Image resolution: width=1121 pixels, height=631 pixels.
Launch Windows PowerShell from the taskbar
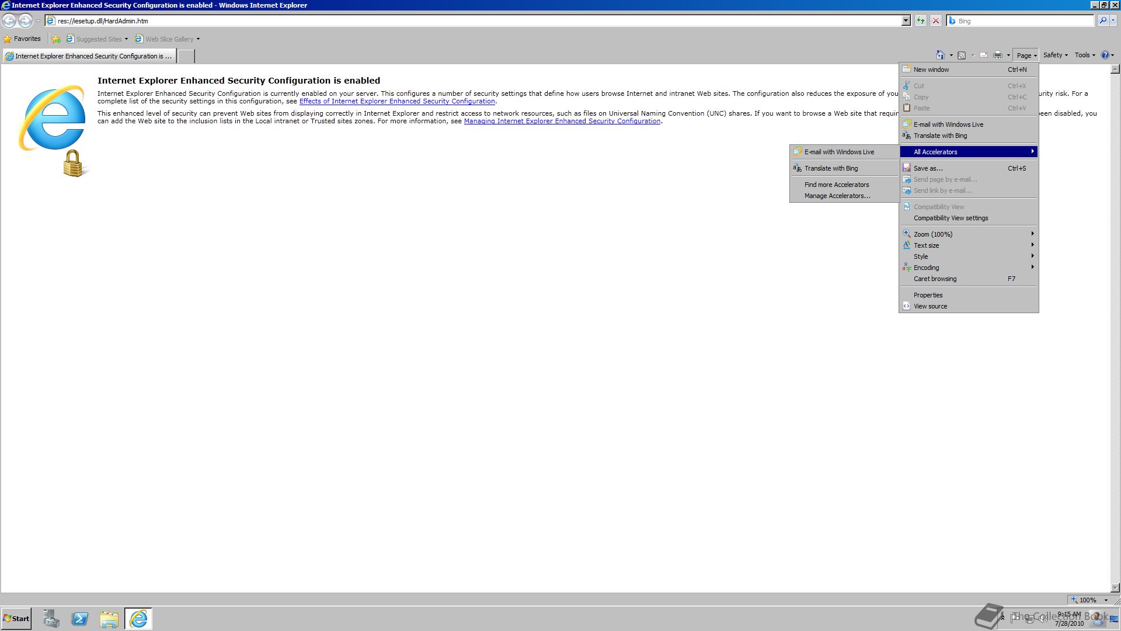coord(80,619)
